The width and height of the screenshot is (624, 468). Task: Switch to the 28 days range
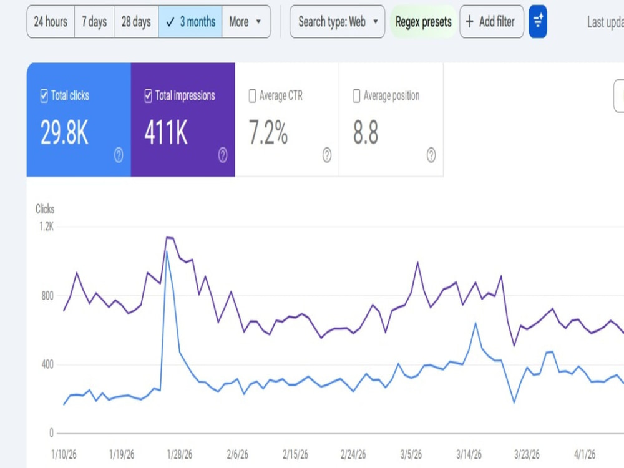[x=136, y=21]
